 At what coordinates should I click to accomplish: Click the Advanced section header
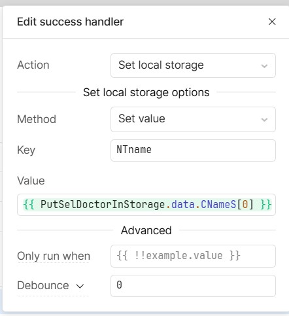click(146, 230)
